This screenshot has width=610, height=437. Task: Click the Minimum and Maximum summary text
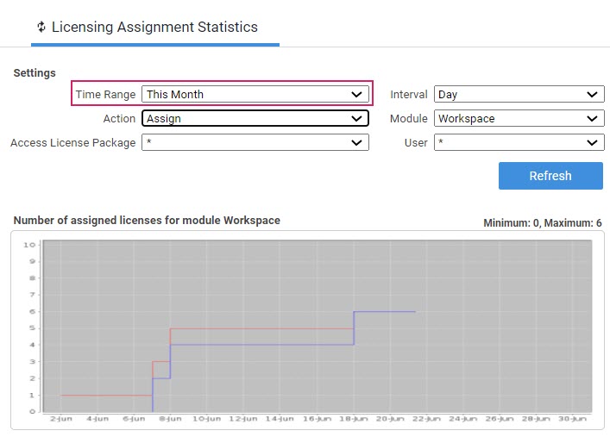tap(542, 222)
